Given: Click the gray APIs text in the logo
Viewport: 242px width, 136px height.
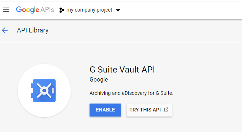Looking at the screenshot, I should click(47, 10).
